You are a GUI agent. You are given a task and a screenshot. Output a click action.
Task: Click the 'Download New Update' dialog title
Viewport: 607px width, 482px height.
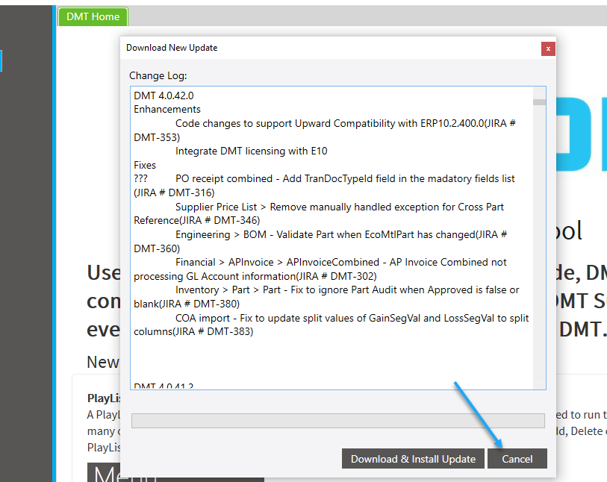pyautogui.click(x=172, y=48)
